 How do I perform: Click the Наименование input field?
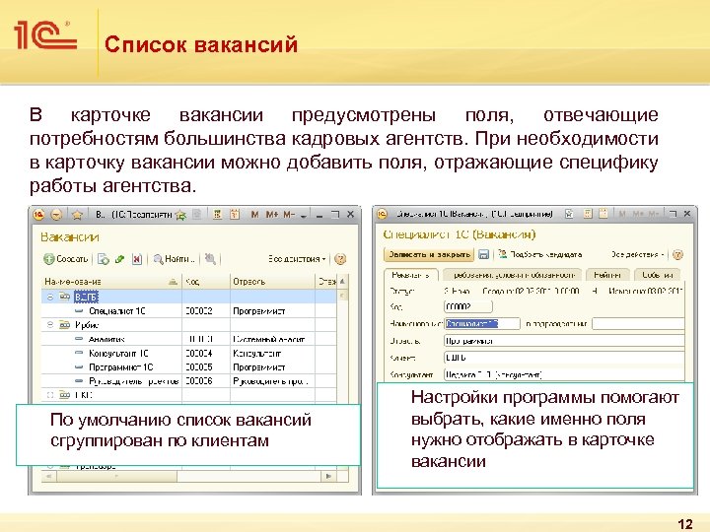[482, 324]
